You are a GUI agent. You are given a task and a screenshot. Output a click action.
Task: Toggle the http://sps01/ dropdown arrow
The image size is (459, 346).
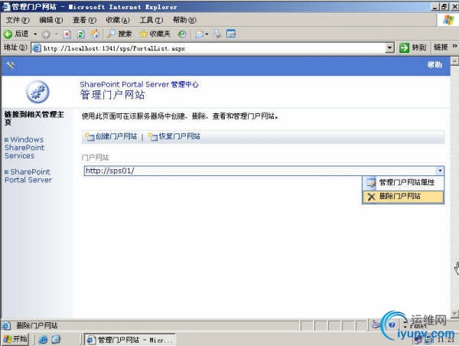tap(440, 171)
